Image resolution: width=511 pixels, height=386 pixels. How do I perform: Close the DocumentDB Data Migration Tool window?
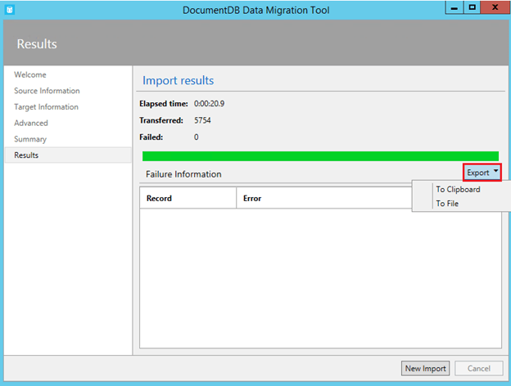click(495, 7)
